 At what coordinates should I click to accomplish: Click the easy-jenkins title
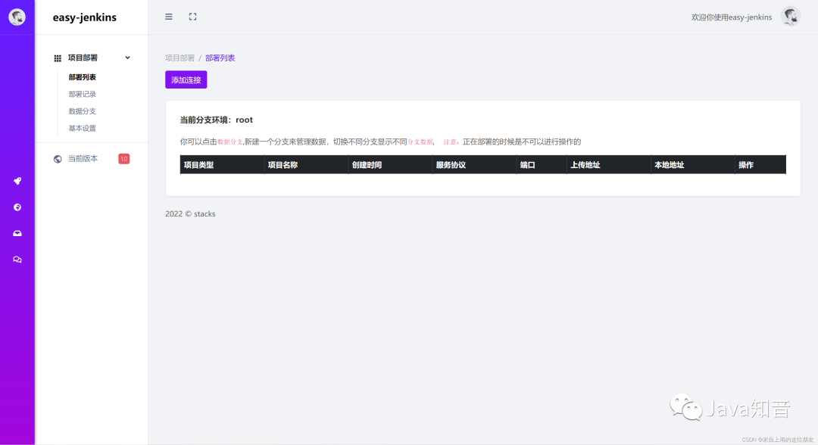pos(85,17)
